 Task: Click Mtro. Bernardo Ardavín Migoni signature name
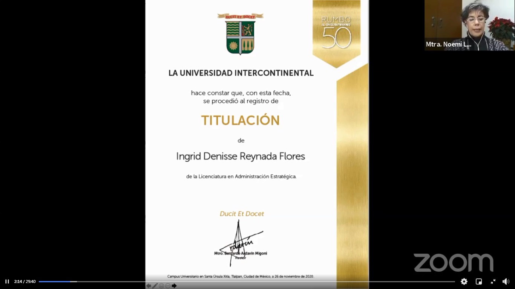click(241, 253)
